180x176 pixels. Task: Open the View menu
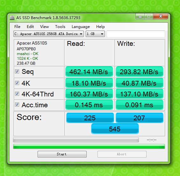(x=44, y=27)
